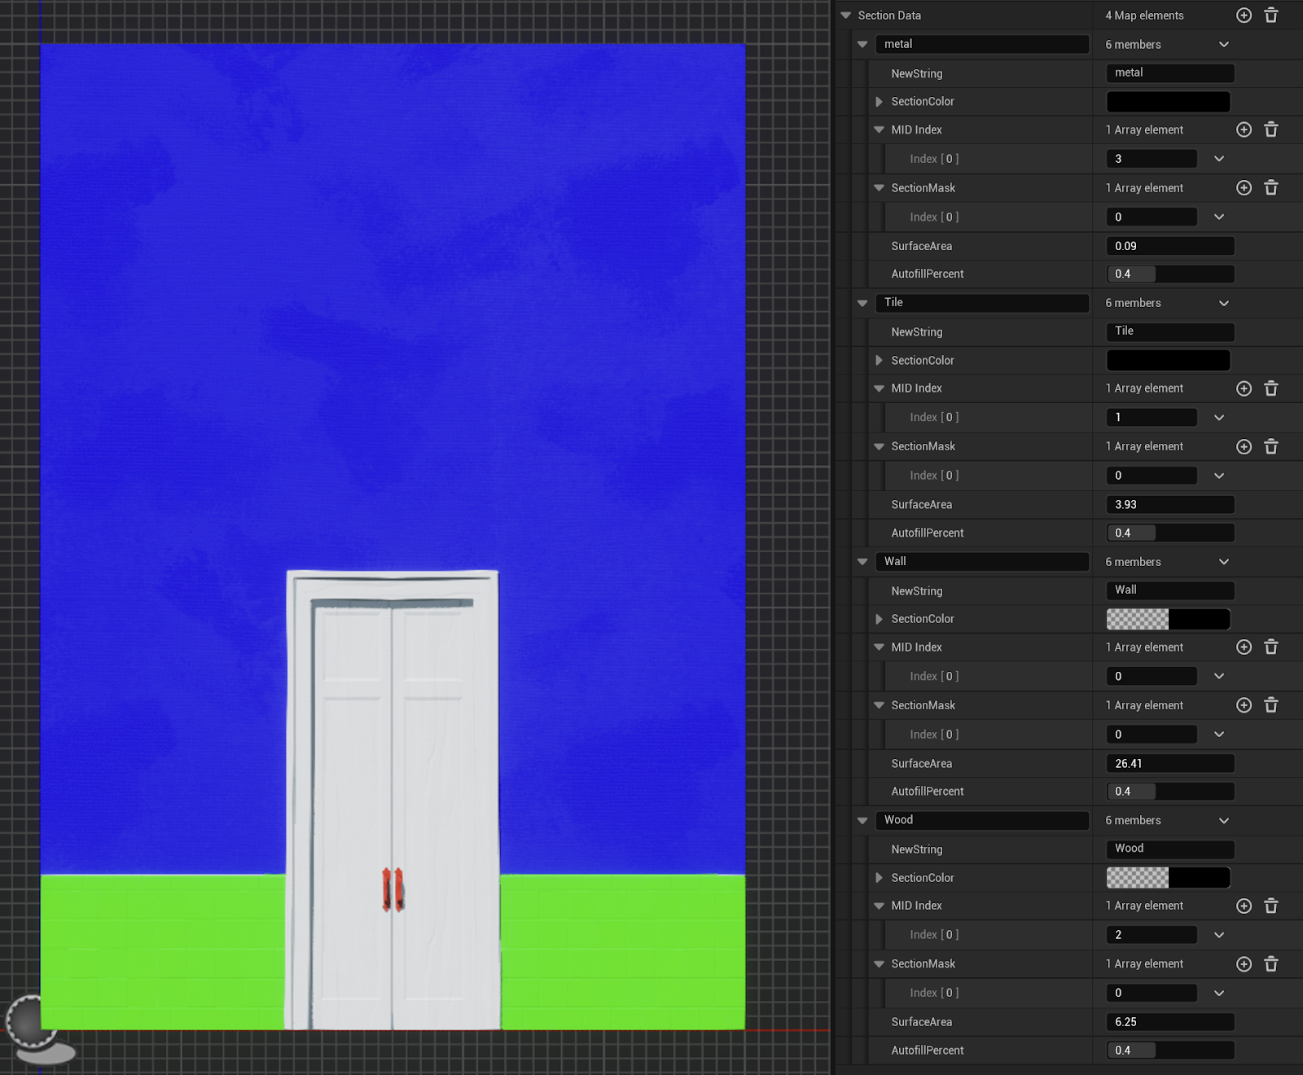This screenshot has width=1303, height=1075.
Task: Expand the Tile SectionColor property
Action: tap(879, 360)
